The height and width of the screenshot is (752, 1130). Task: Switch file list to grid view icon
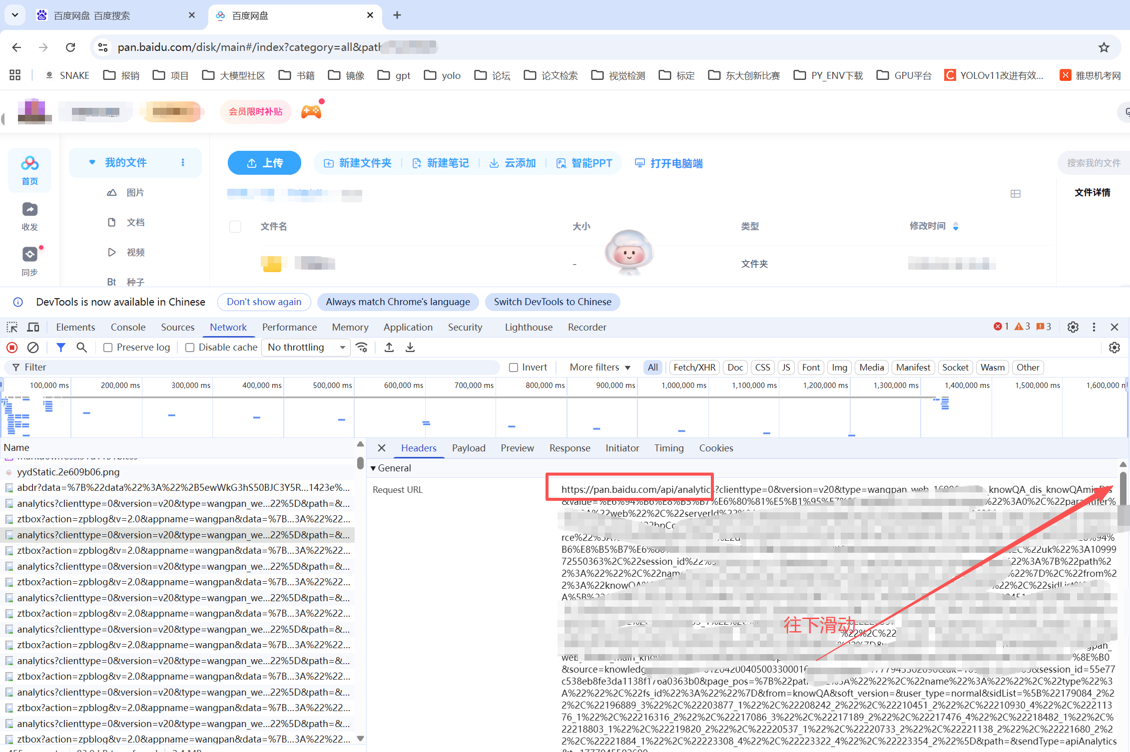[x=1016, y=194]
